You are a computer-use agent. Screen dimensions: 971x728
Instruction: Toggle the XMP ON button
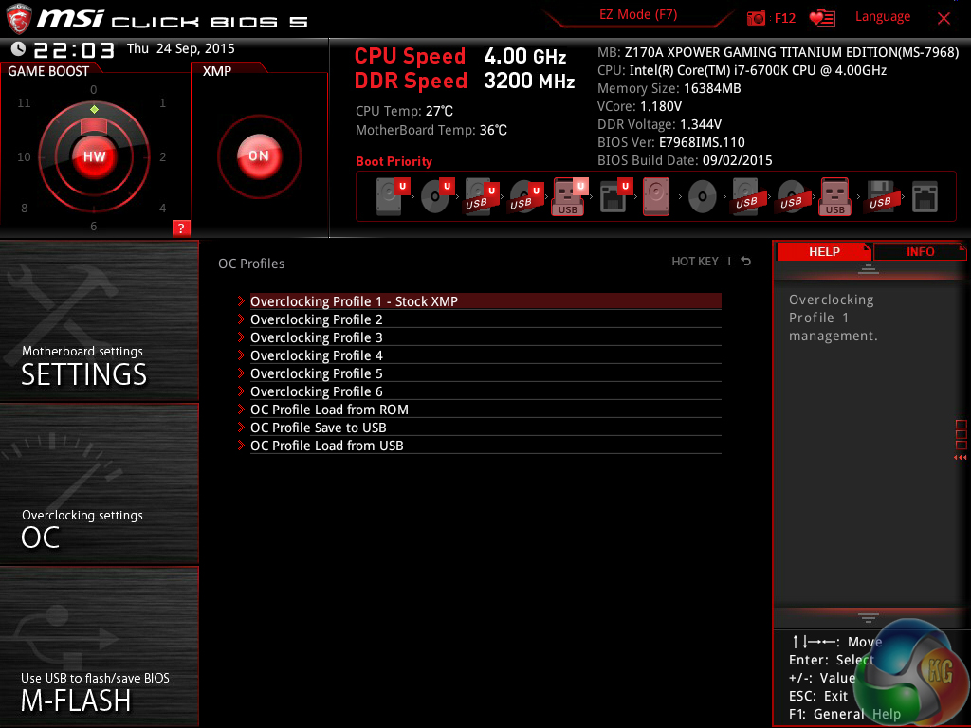click(x=259, y=156)
